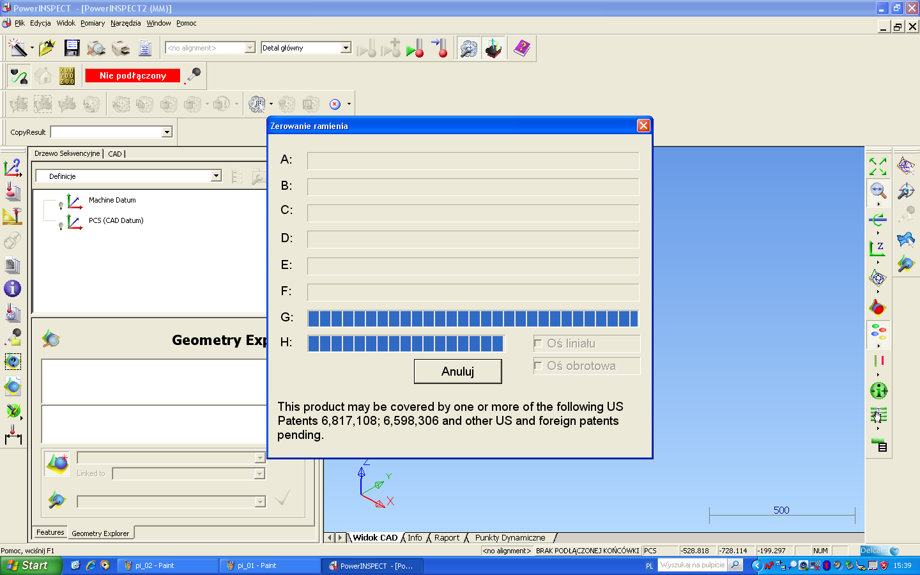Viewport: 920px width, 575px height.
Task: Open the Detal główny dropdown
Action: 346,48
